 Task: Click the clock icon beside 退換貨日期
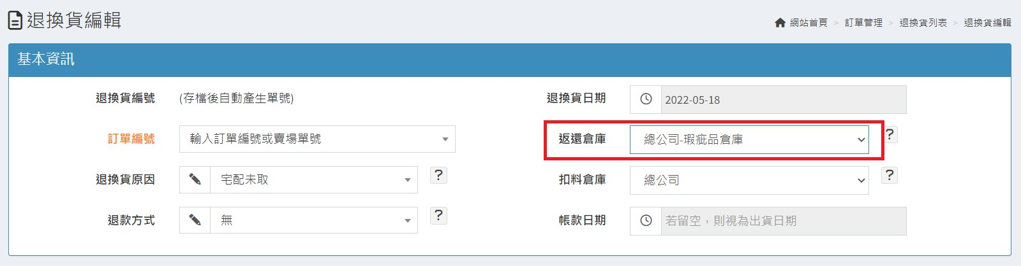pos(646,99)
